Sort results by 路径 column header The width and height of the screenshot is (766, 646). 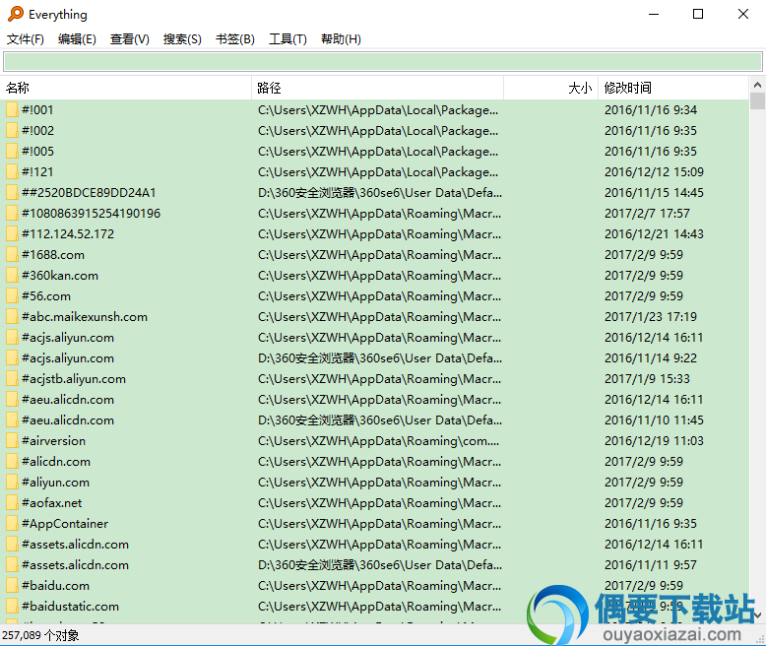pyautogui.click(x=378, y=88)
